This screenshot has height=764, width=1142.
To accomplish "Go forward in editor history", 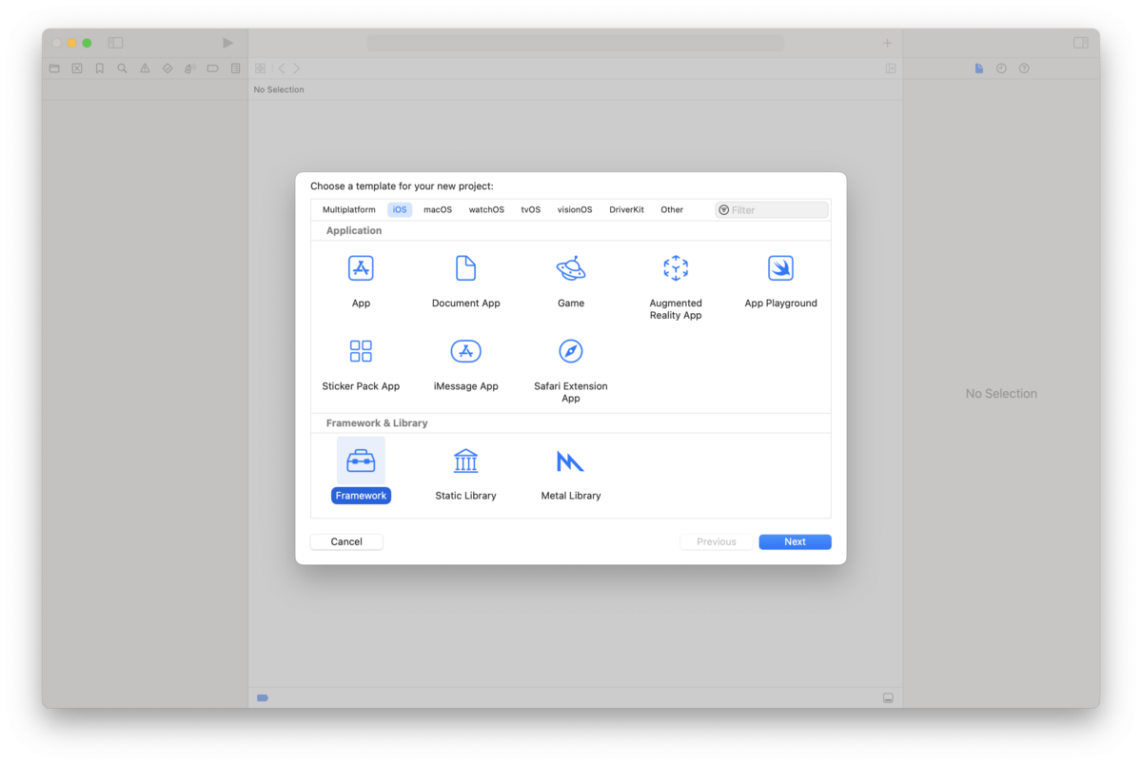I will point(297,69).
